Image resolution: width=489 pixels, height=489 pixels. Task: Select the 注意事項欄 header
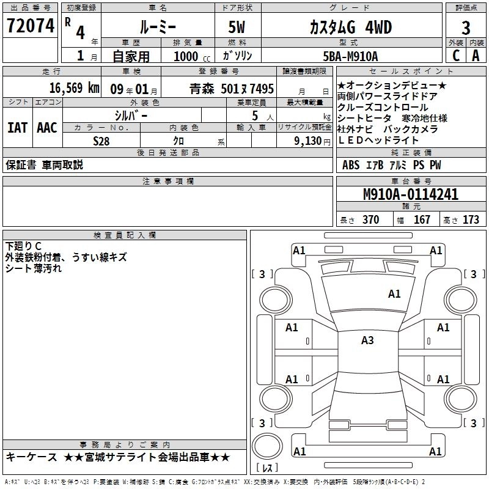(167, 181)
